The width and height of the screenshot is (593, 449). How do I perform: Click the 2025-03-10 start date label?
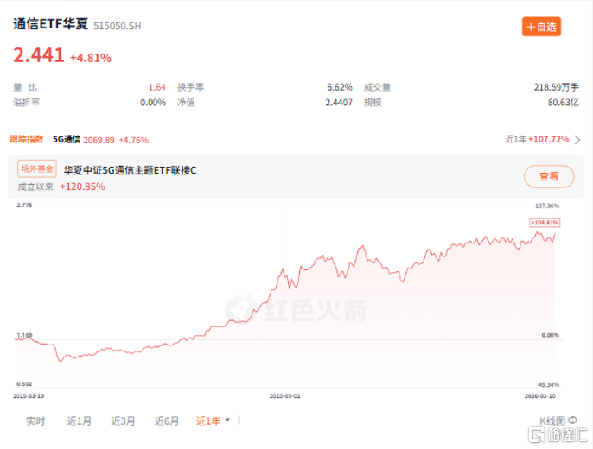tap(29, 395)
